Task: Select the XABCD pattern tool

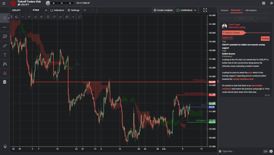Action: [x=4, y=64]
